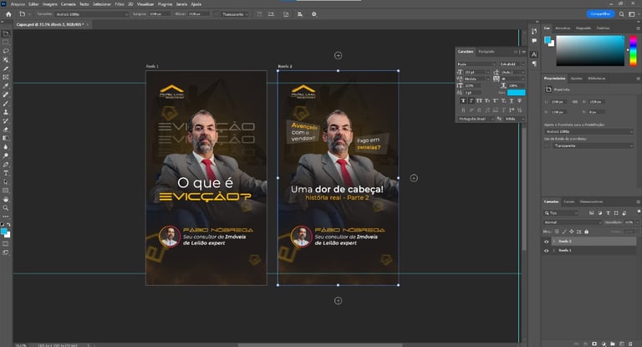Open Android 1080p dropdown in Properties panel

[588, 131]
